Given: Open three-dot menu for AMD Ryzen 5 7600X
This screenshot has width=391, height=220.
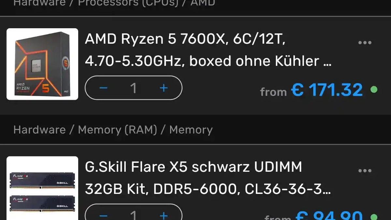Looking at the screenshot, I should [x=365, y=43].
